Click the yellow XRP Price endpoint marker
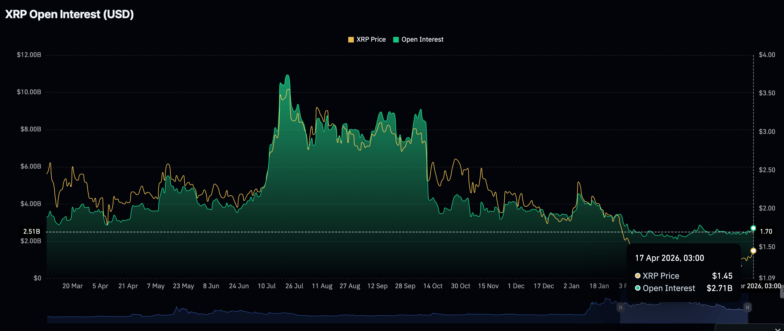 click(753, 250)
